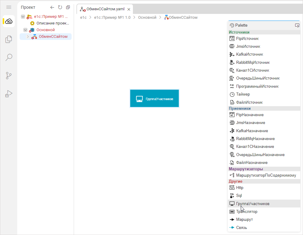Click the collapse all icon in Проект panel

coord(68,7)
